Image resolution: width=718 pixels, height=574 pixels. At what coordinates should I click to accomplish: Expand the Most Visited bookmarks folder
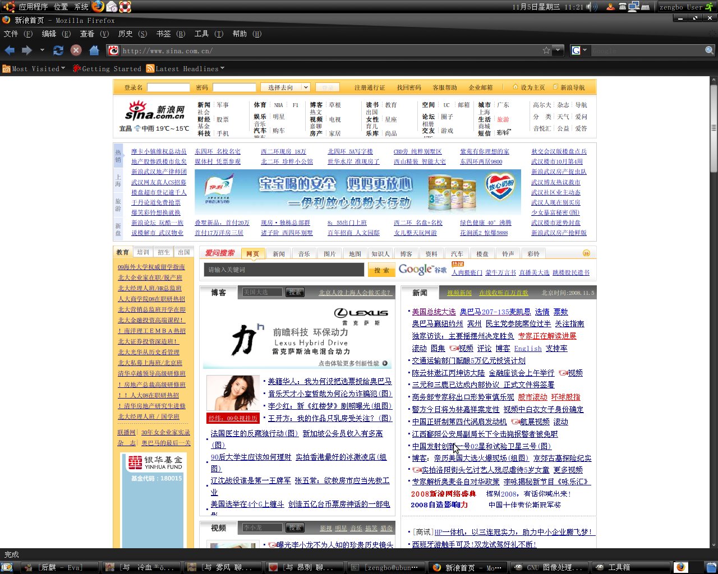click(34, 68)
